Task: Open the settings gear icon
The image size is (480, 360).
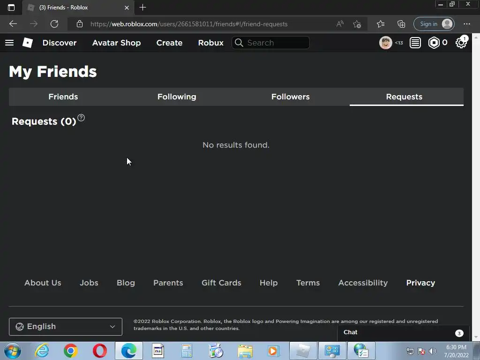Action: pyautogui.click(x=461, y=43)
